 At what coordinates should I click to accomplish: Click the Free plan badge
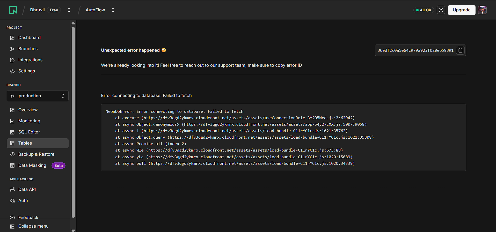(x=54, y=10)
